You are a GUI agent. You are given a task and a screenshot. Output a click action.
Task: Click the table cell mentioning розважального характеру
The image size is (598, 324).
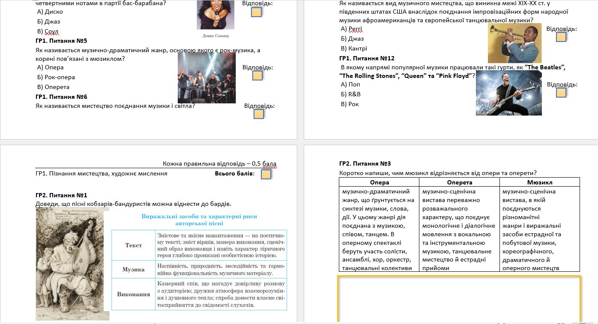[x=459, y=230]
